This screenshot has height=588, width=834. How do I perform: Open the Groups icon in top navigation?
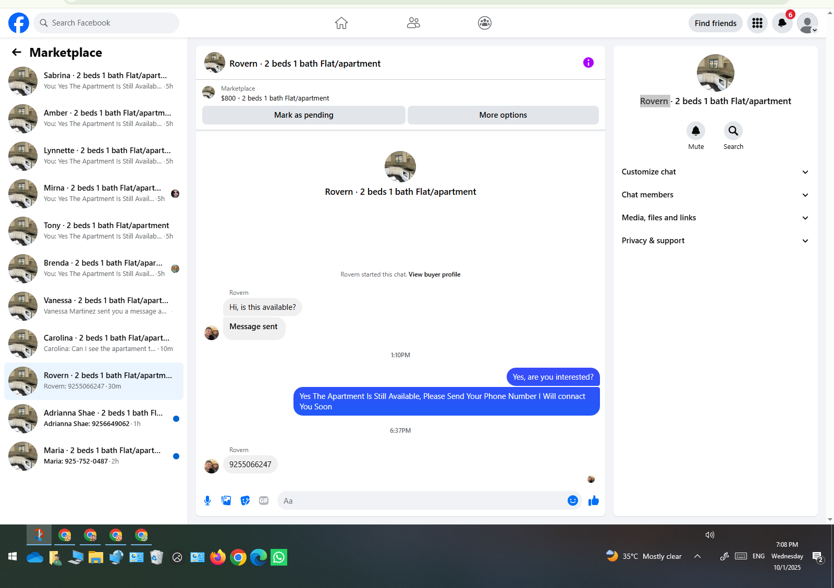pyautogui.click(x=485, y=23)
